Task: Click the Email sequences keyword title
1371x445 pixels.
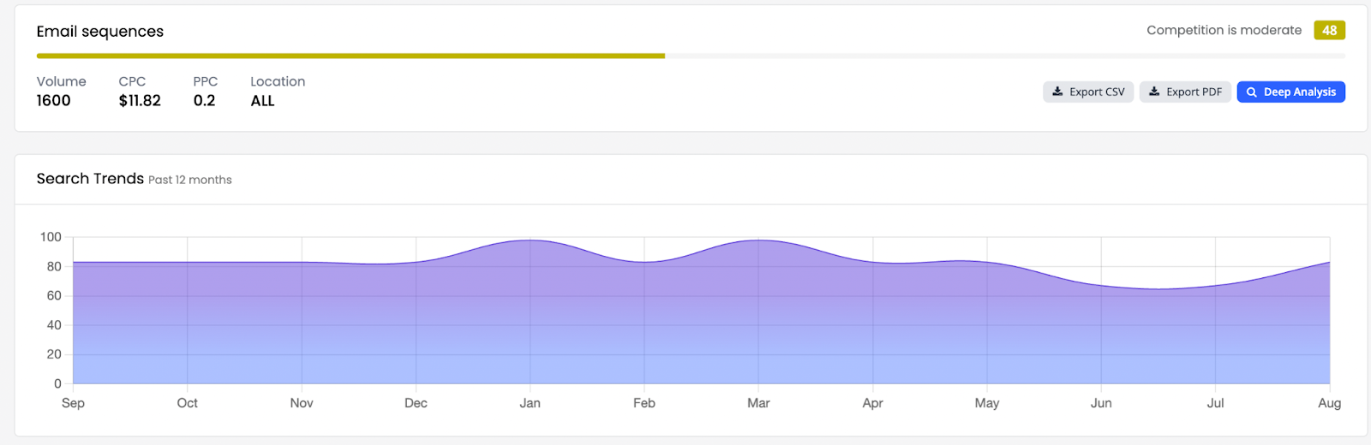Action: point(99,32)
